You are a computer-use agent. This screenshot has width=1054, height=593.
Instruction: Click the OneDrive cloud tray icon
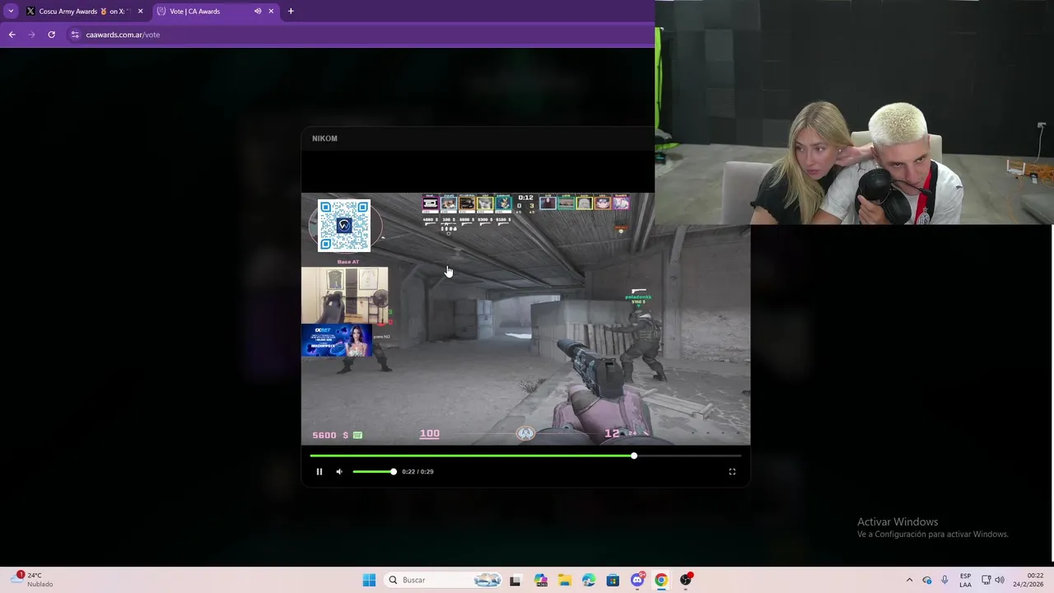coord(927,580)
